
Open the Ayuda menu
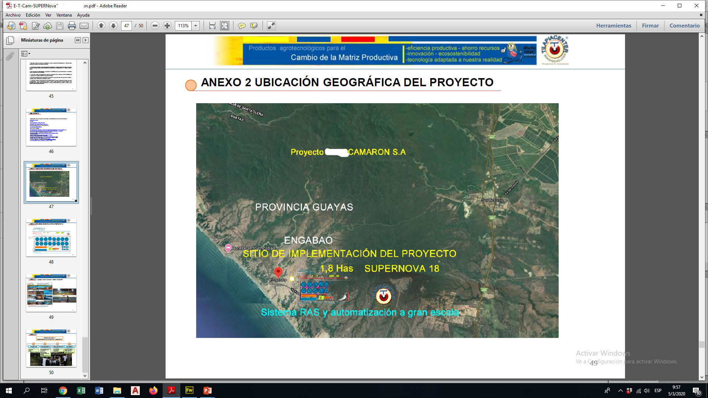83,15
